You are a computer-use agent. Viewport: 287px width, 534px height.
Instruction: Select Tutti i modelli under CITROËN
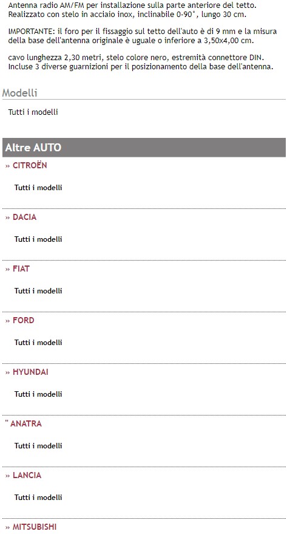pyautogui.click(x=38, y=188)
